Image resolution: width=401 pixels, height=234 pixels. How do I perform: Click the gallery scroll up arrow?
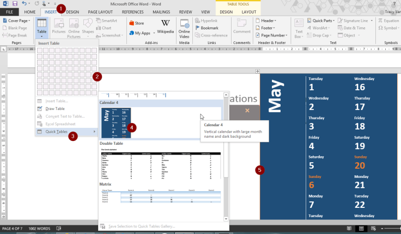pos(226,95)
